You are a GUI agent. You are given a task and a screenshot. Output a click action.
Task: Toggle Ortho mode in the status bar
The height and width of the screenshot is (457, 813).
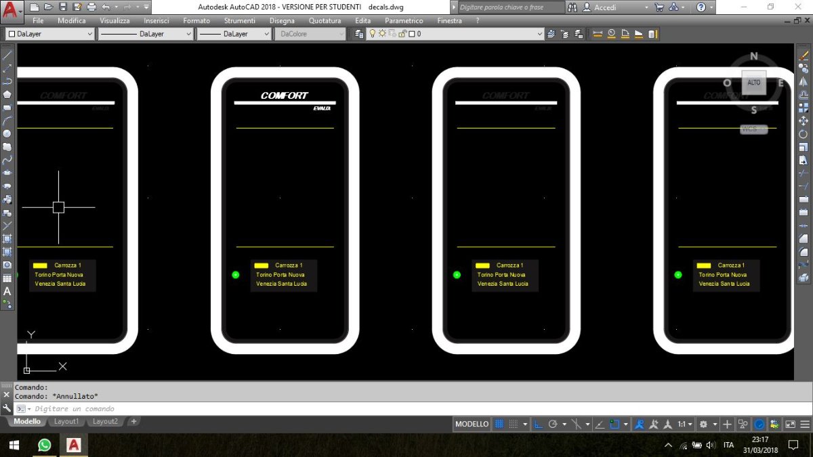click(x=539, y=425)
